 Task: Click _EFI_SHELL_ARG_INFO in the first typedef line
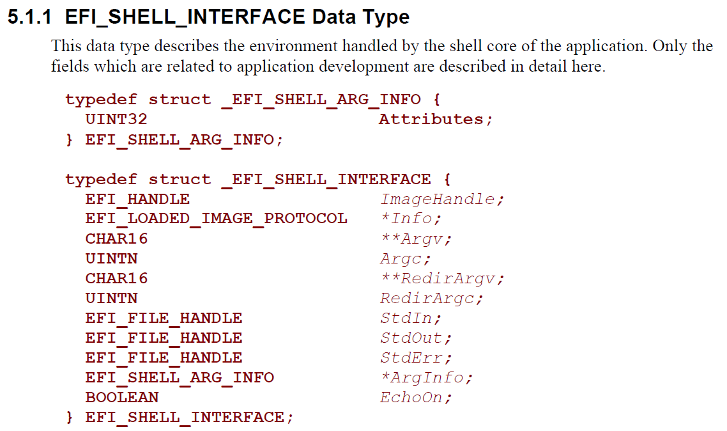coord(321,100)
